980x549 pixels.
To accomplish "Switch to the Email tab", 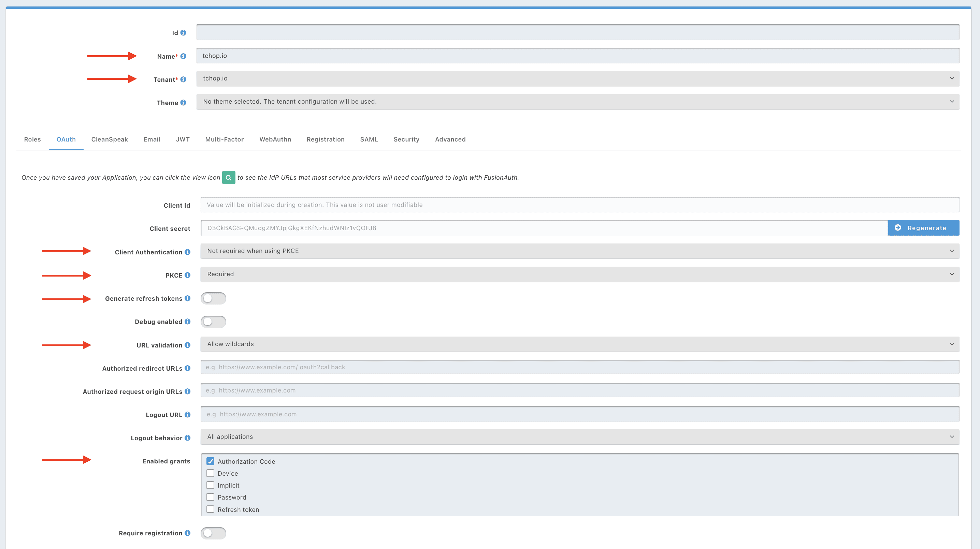I will (152, 139).
